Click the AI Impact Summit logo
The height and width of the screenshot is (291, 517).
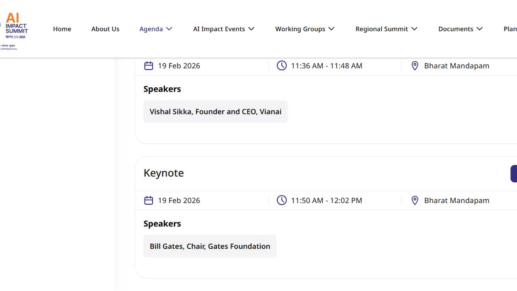point(15,29)
